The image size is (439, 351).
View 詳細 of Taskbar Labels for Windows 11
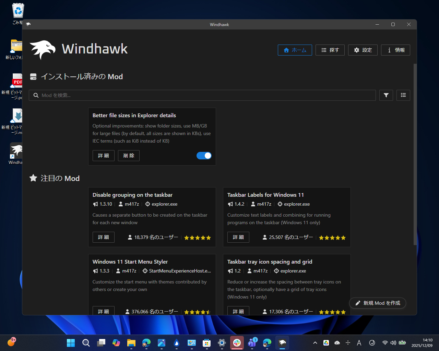238,237
